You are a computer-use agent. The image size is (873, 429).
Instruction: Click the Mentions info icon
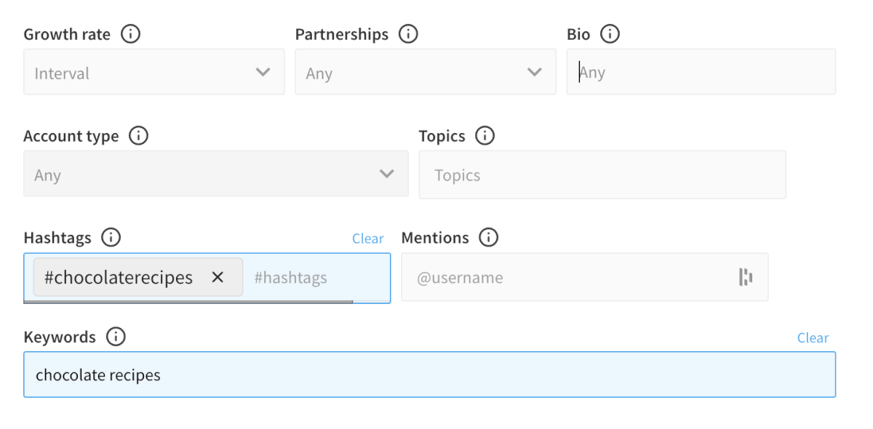[489, 238]
